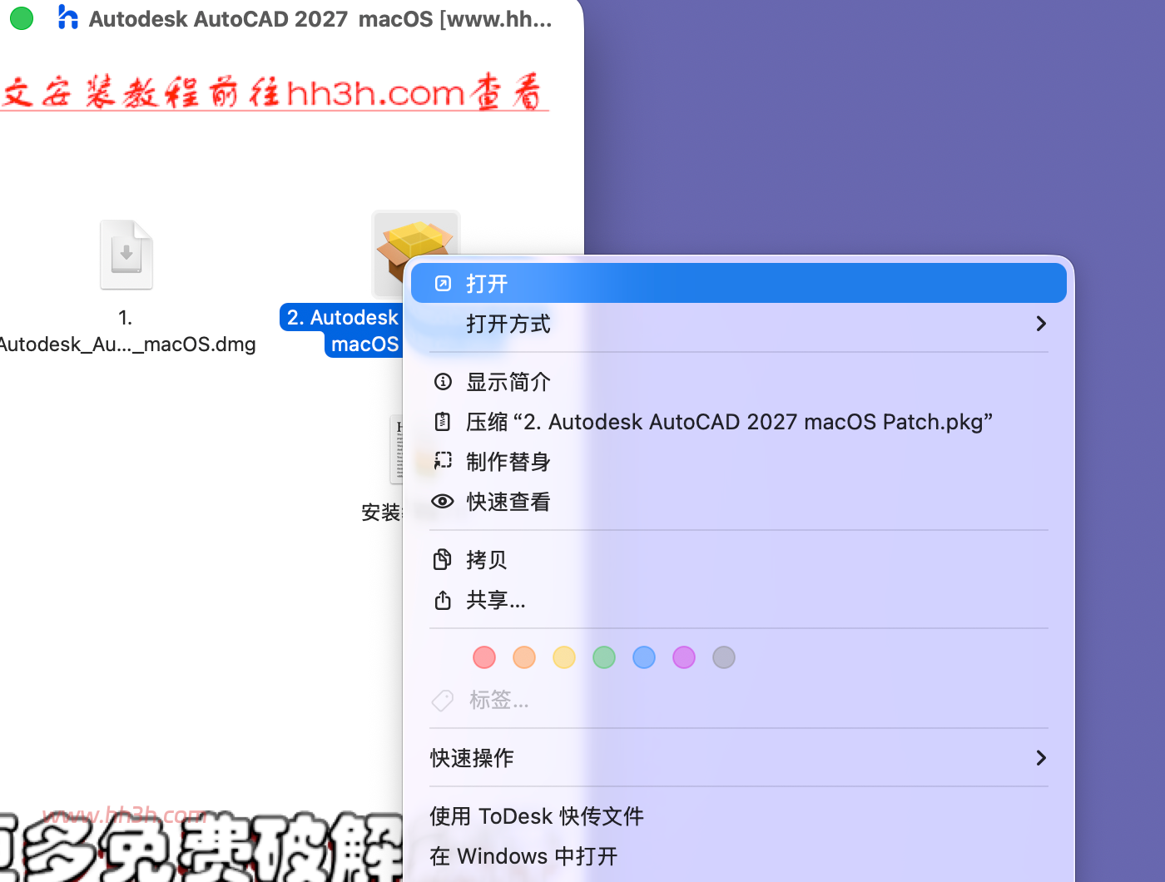Choose 压缩 “2. Autodesk AutoCAD 2027 macOS Patch.pkg”

coord(739,422)
